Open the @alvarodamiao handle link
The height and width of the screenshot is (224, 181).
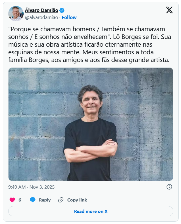tap(41, 17)
